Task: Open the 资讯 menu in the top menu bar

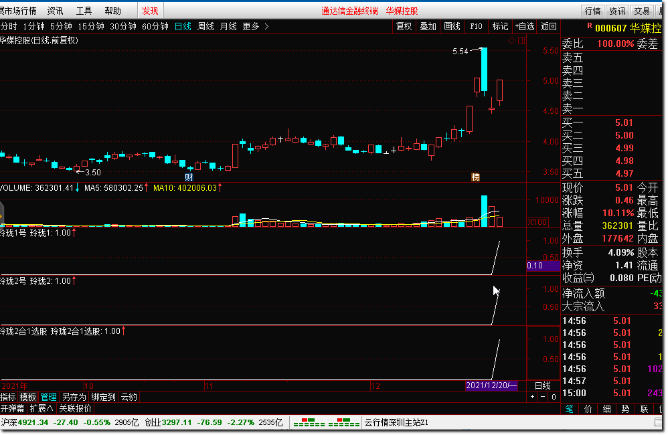Action: pos(55,11)
